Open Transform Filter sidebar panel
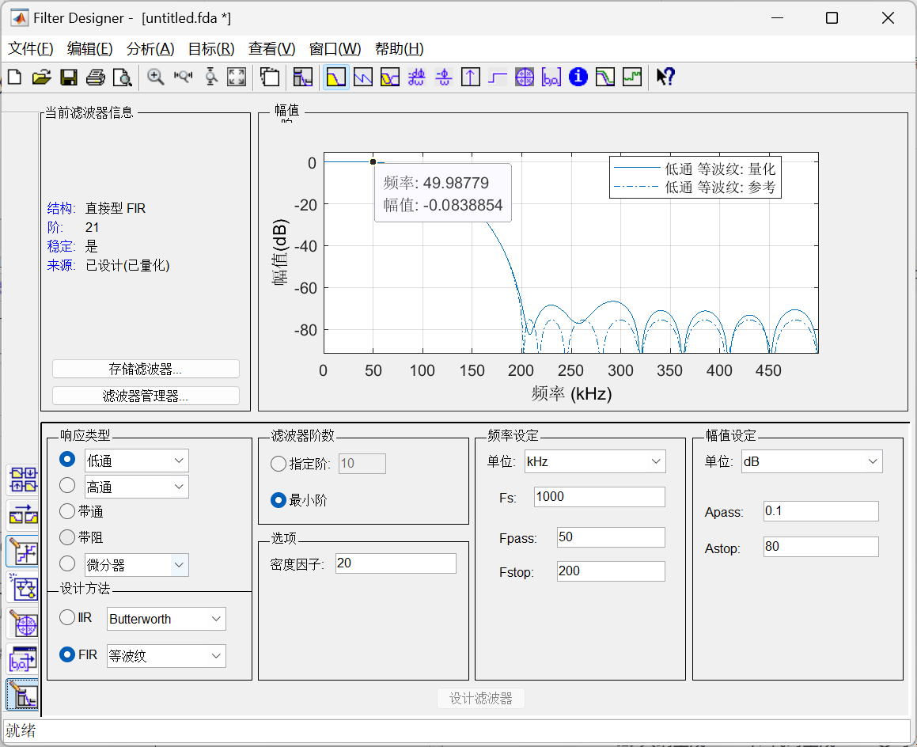The image size is (917, 747). coord(23,515)
